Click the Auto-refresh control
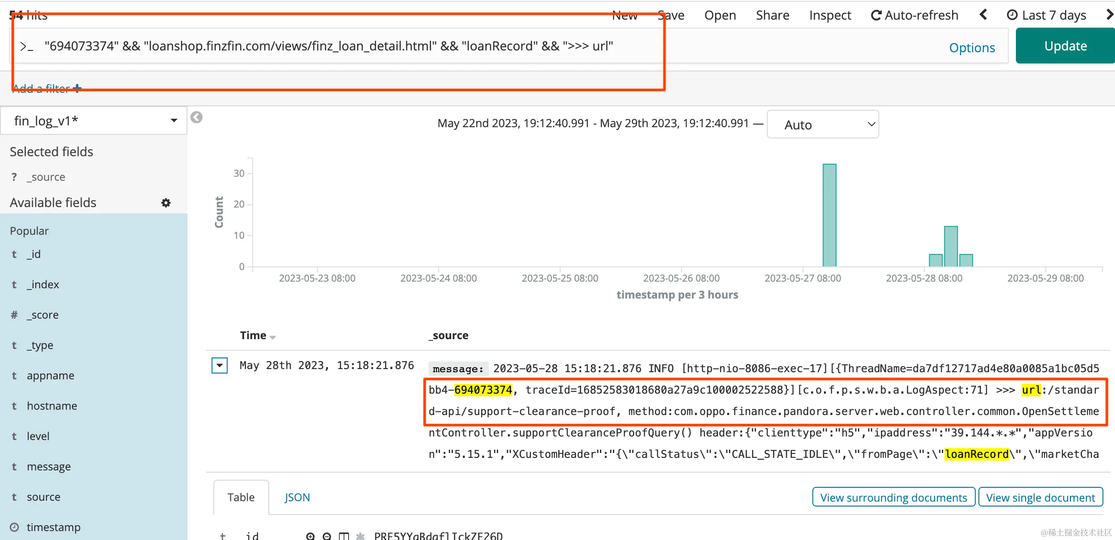The height and width of the screenshot is (540, 1115). pyautogui.click(x=915, y=15)
